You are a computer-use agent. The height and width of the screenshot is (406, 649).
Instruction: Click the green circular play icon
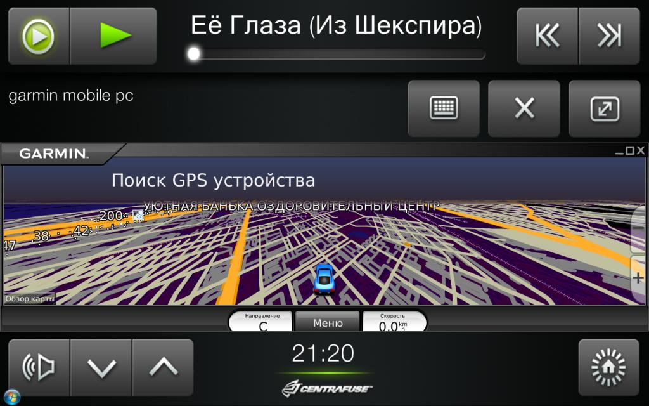coord(39,36)
